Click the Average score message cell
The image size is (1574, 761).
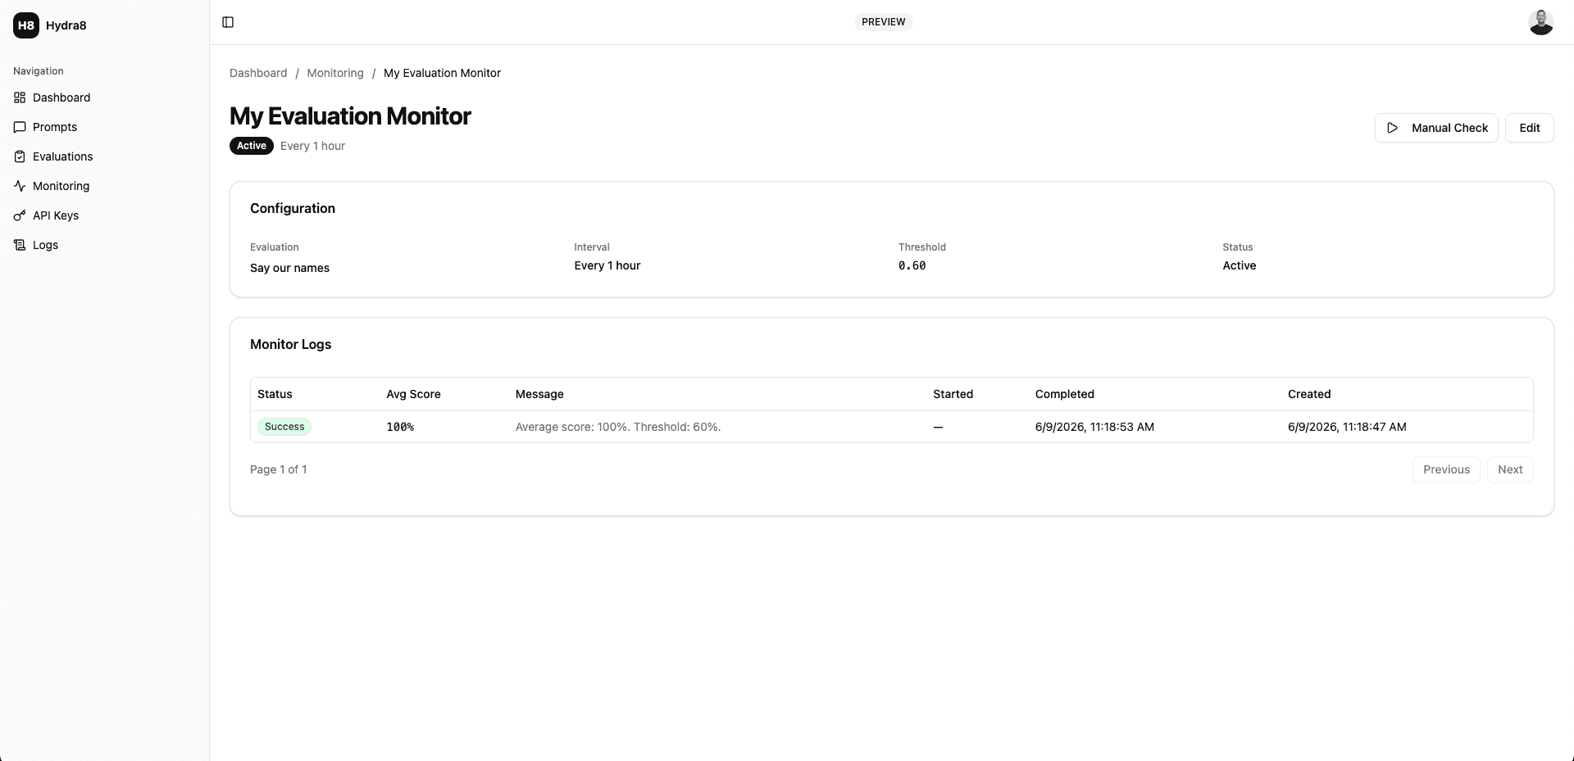click(618, 427)
